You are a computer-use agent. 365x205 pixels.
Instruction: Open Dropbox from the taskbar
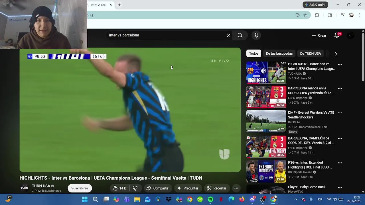click(169, 199)
